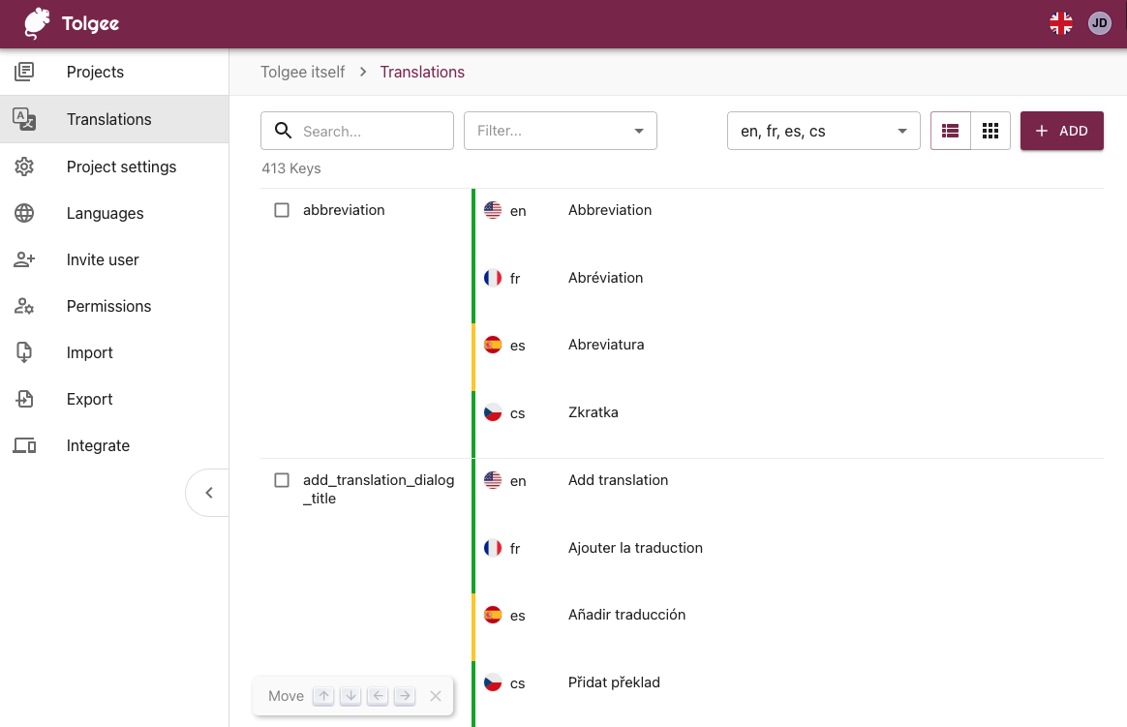Image resolution: width=1127 pixels, height=727 pixels.
Task: Select the add_translation_dialog_title checkbox
Action: coord(282,480)
